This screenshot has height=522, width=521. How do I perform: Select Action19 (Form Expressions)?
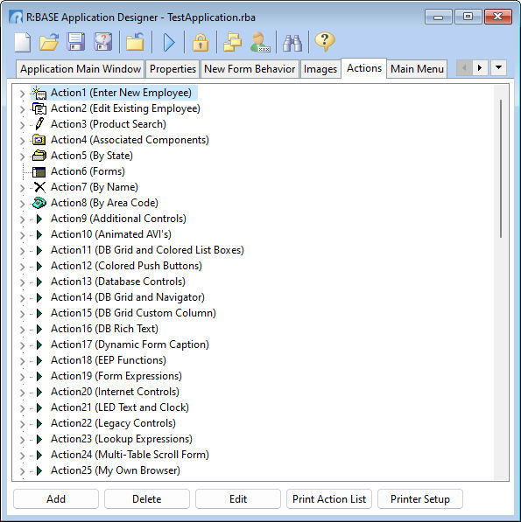(116, 376)
